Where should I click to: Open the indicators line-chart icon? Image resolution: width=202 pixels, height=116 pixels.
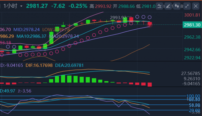(x=159, y=6)
